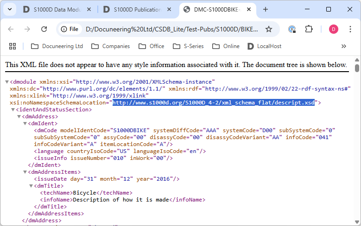361x226 pixels.
Task: Open the LocalHost bookmark
Action: pyautogui.click(x=265, y=46)
